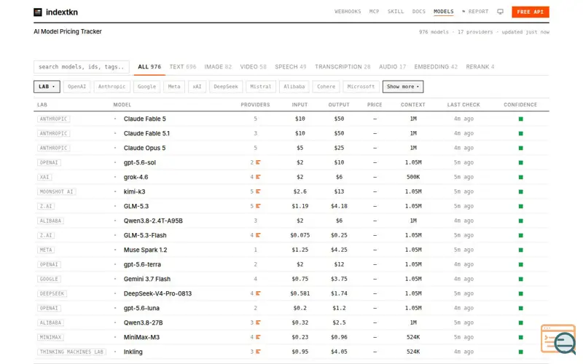
Task: Filter by OpenAI lab chip
Action: tap(77, 87)
